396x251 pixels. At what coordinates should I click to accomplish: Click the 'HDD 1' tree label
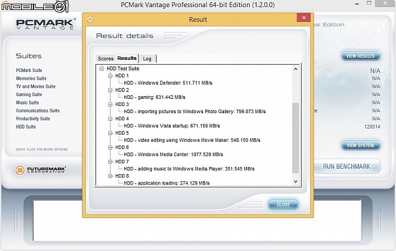[122, 76]
